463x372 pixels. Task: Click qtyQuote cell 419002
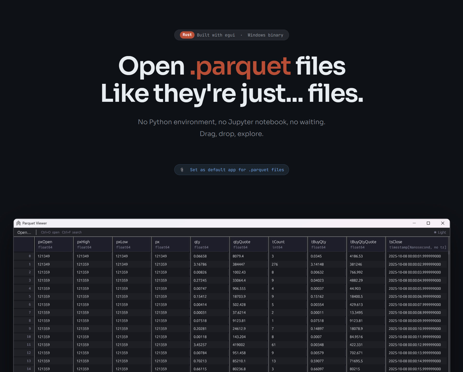tap(239, 345)
